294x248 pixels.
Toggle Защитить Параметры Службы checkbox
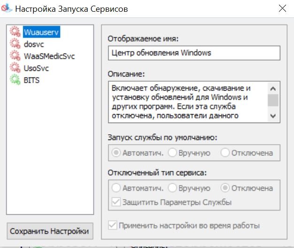point(116,202)
